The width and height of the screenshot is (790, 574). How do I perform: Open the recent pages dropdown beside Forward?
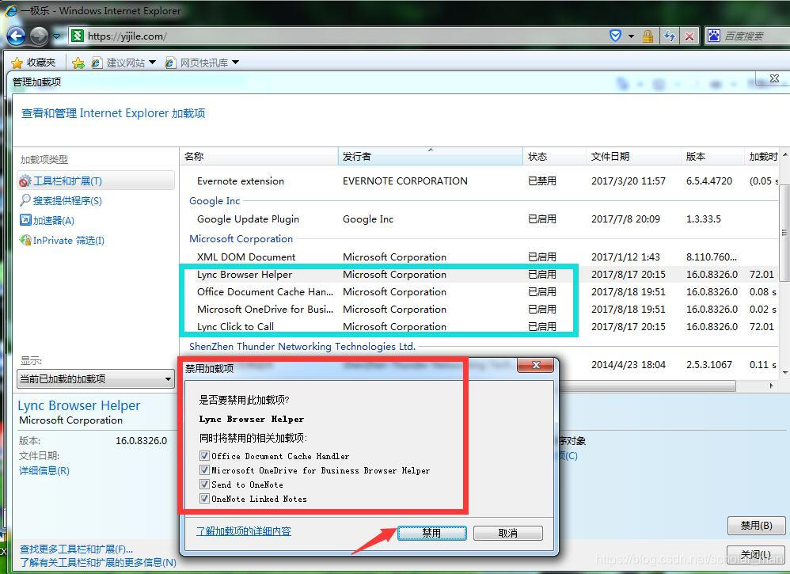click(x=56, y=36)
